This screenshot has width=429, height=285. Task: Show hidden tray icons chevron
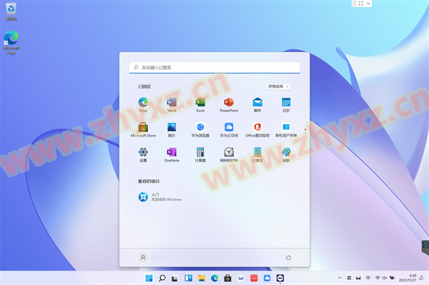pyautogui.click(x=340, y=278)
